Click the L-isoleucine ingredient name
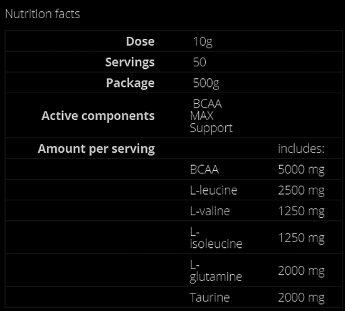Screen dimensions: 345x311 point(216,238)
